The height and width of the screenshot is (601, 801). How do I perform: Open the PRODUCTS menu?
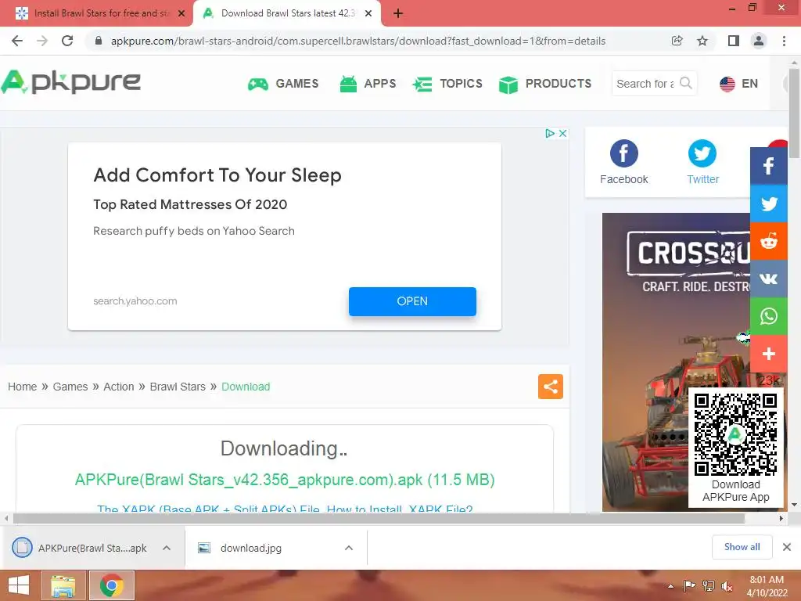coord(545,84)
